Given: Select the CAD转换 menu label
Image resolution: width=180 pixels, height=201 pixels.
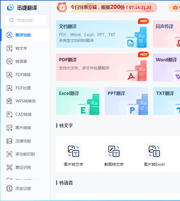Looking at the screenshot, I should pyautogui.click(x=23, y=114).
